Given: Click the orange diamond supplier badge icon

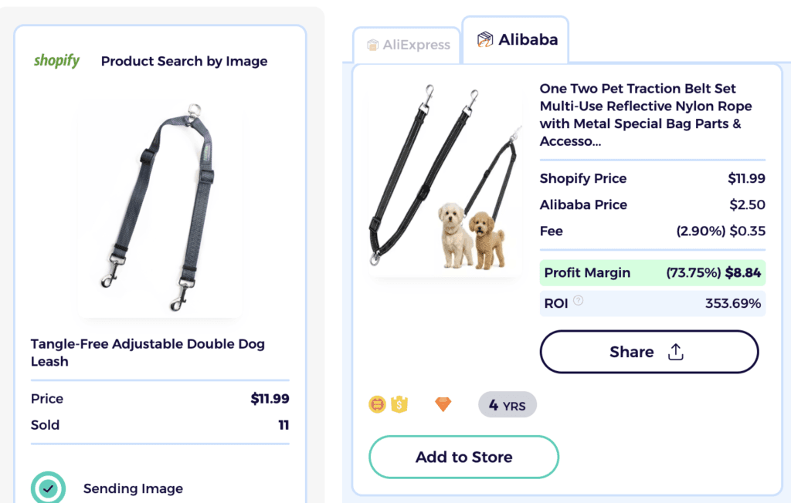Looking at the screenshot, I should click(443, 403).
